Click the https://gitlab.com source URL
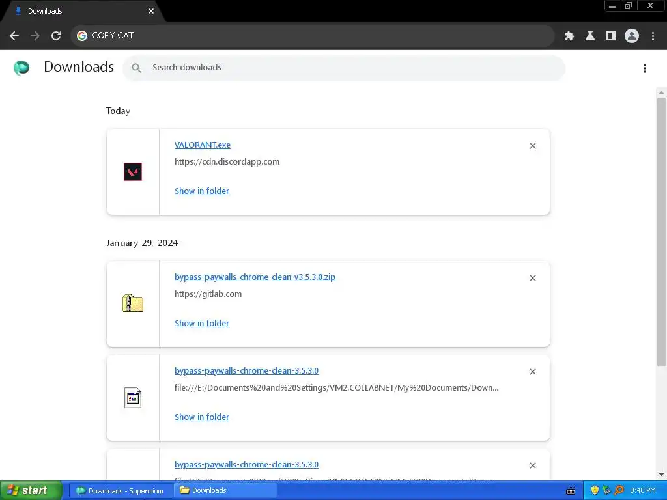This screenshot has width=667, height=500. click(208, 294)
